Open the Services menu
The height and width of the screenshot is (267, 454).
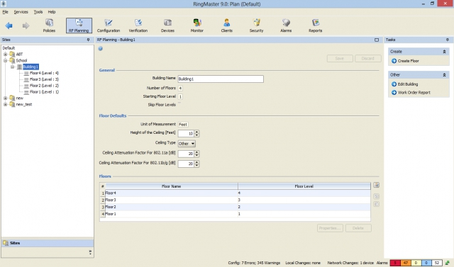click(x=21, y=12)
